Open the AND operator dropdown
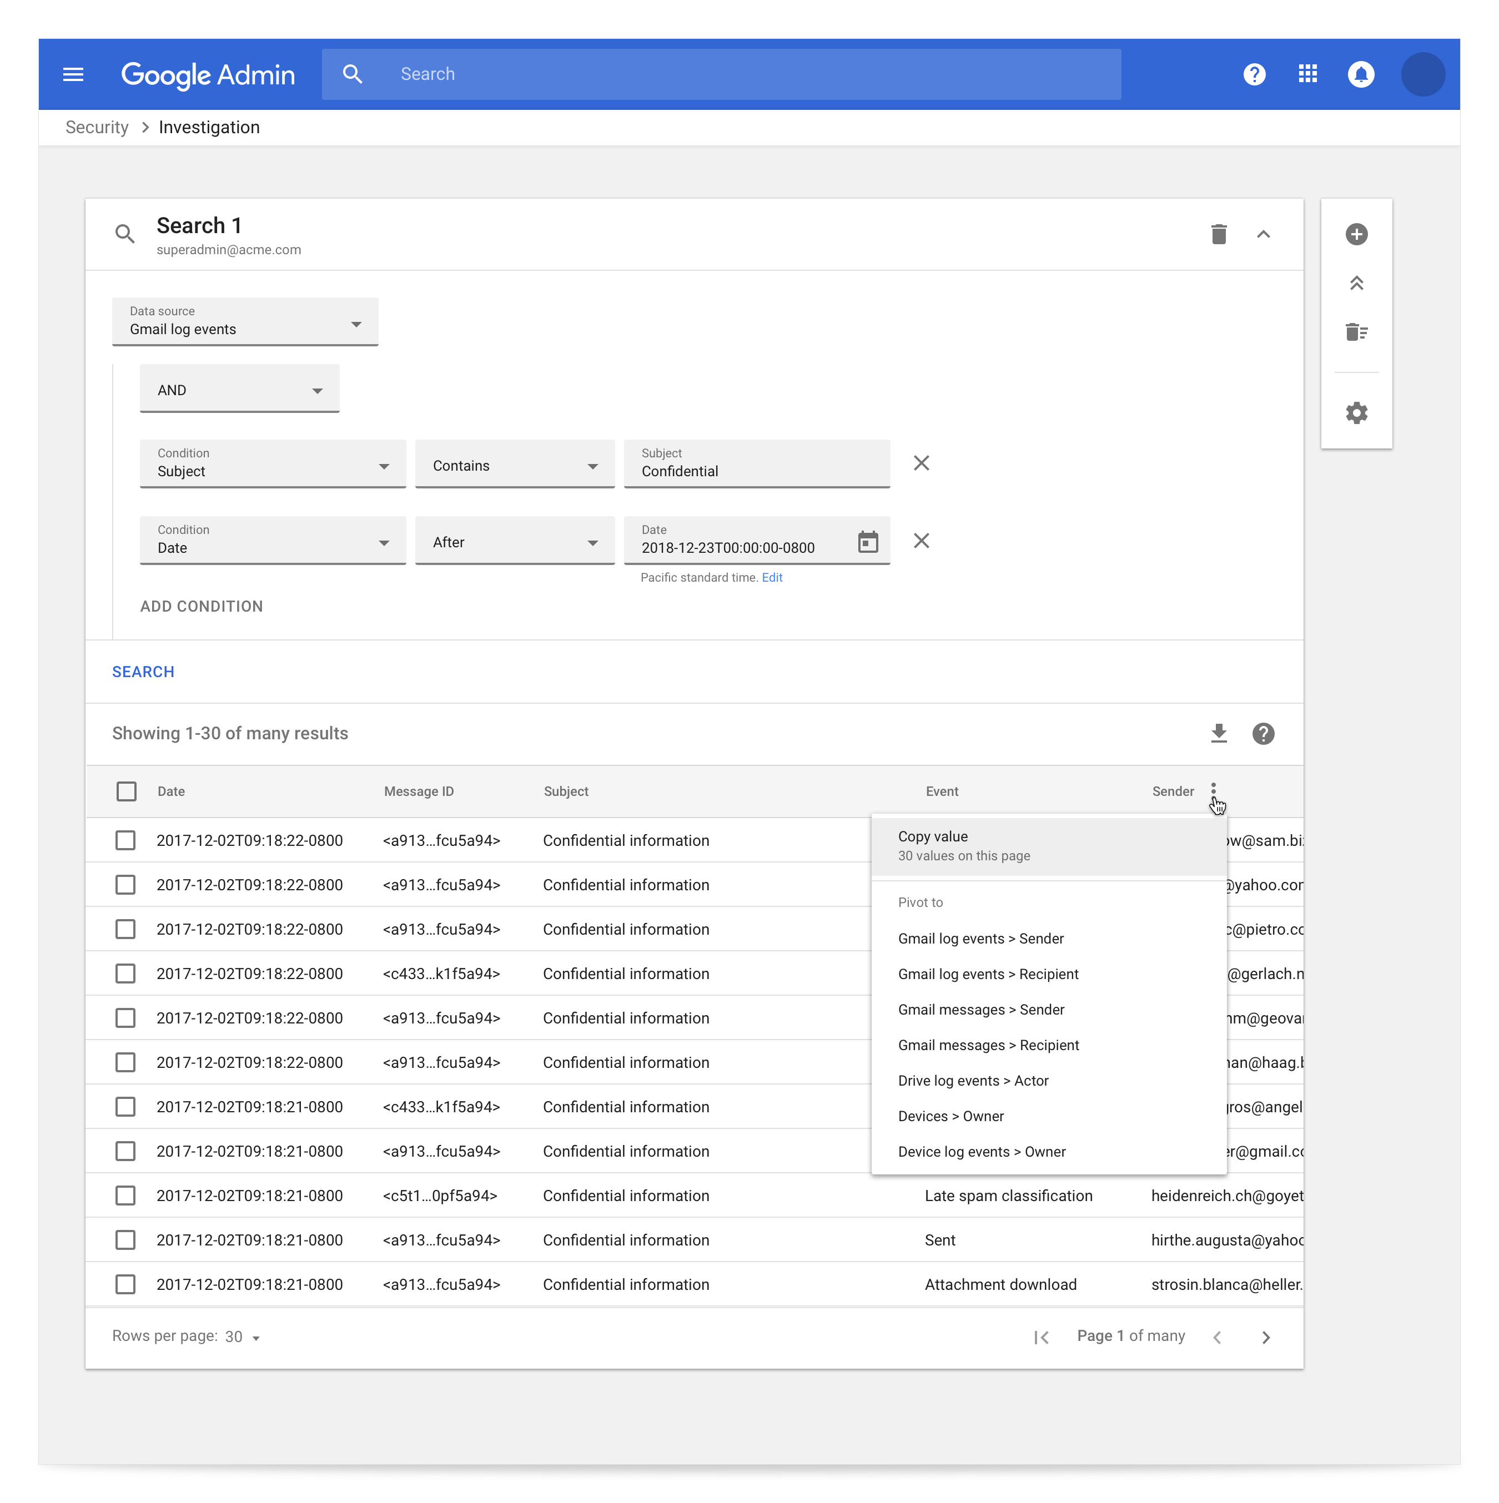This screenshot has width=1499, height=1503. tap(239, 389)
